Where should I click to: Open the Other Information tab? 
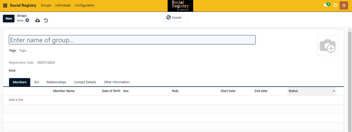(x=116, y=82)
